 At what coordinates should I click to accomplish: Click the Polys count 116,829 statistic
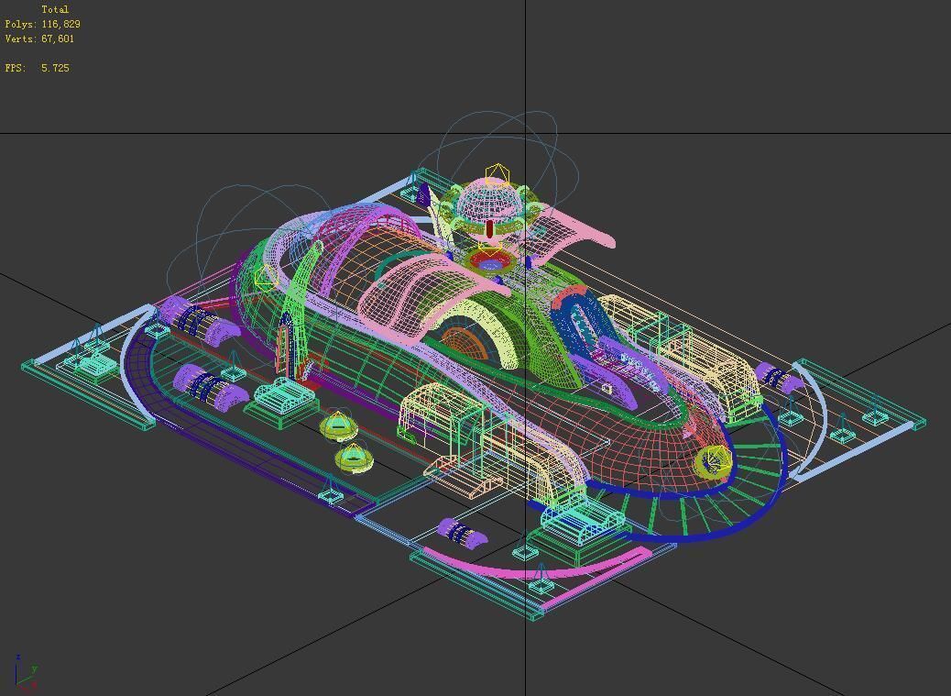[x=42, y=24]
